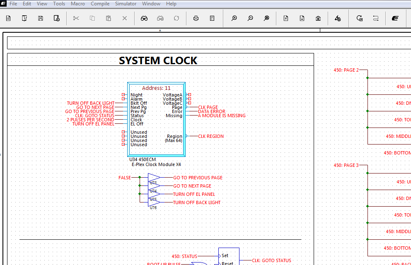Click the Zoom Out magnifier icon
Screen dimensions: 411x265
click(250, 18)
